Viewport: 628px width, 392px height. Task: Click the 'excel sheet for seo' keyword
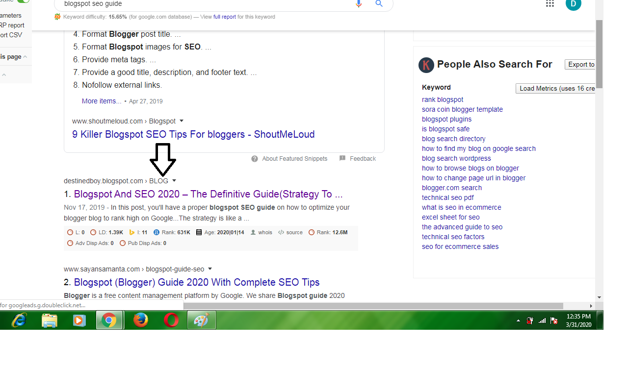(x=451, y=217)
